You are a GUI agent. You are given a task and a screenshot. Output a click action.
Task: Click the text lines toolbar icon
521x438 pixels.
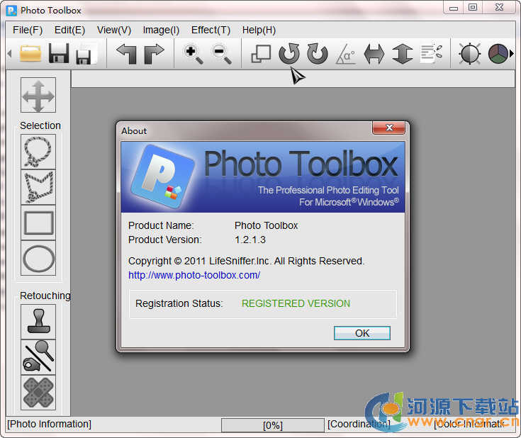(431, 53)
